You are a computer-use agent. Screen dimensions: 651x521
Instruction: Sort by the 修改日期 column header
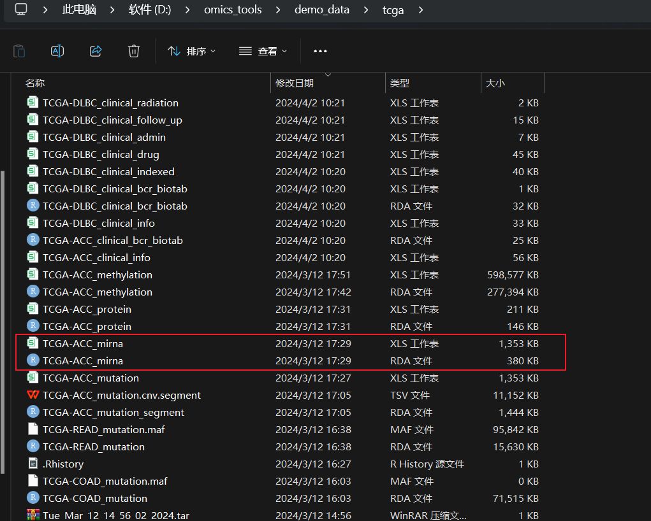click(x=295, y=83)
